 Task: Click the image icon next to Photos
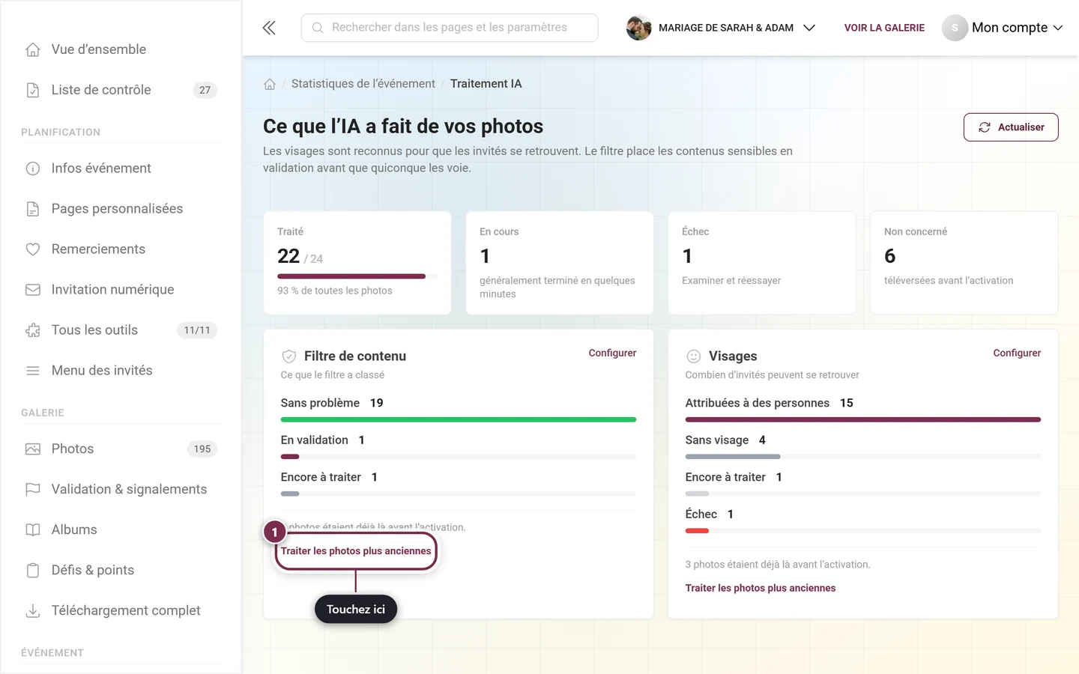click(33, 449)
